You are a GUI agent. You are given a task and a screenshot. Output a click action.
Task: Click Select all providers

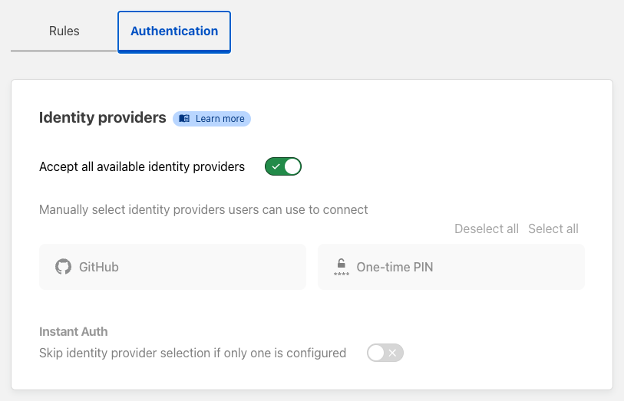pyautogui.click(x=553, y=229)
